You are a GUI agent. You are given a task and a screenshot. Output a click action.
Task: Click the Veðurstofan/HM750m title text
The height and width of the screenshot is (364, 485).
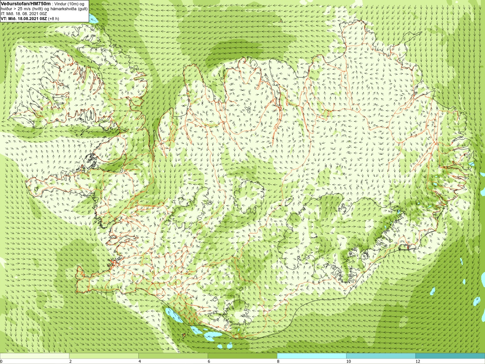coord(26,3)
